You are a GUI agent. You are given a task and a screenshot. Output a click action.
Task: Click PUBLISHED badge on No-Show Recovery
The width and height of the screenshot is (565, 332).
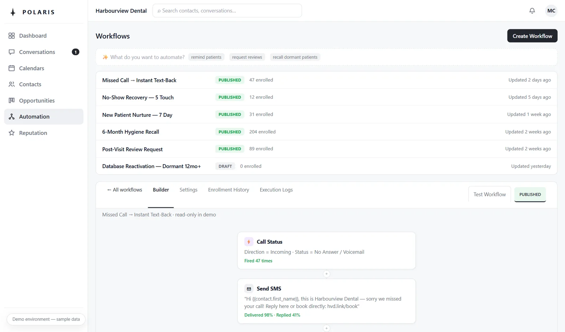pos(230,97)
